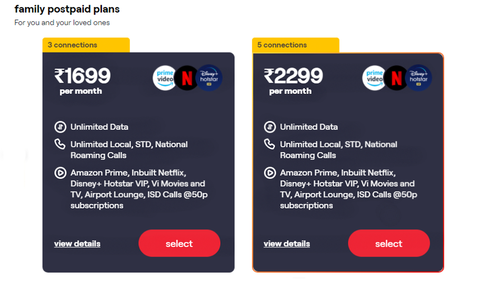Select the ₹2299 per month plan

coord(389,243)
